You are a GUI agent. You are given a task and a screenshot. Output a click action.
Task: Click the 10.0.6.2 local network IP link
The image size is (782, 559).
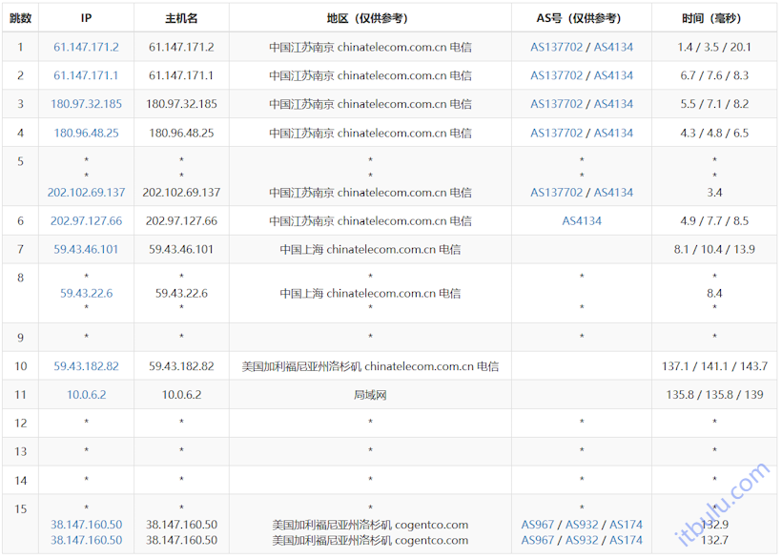(x=87, y=394)
